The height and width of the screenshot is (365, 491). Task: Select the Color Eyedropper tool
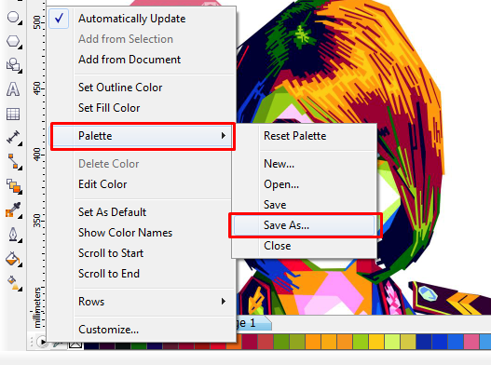tap(13, 210)
